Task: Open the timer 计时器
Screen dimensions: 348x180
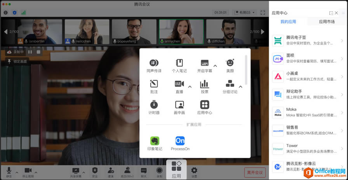Action: [x=154, y=107]
